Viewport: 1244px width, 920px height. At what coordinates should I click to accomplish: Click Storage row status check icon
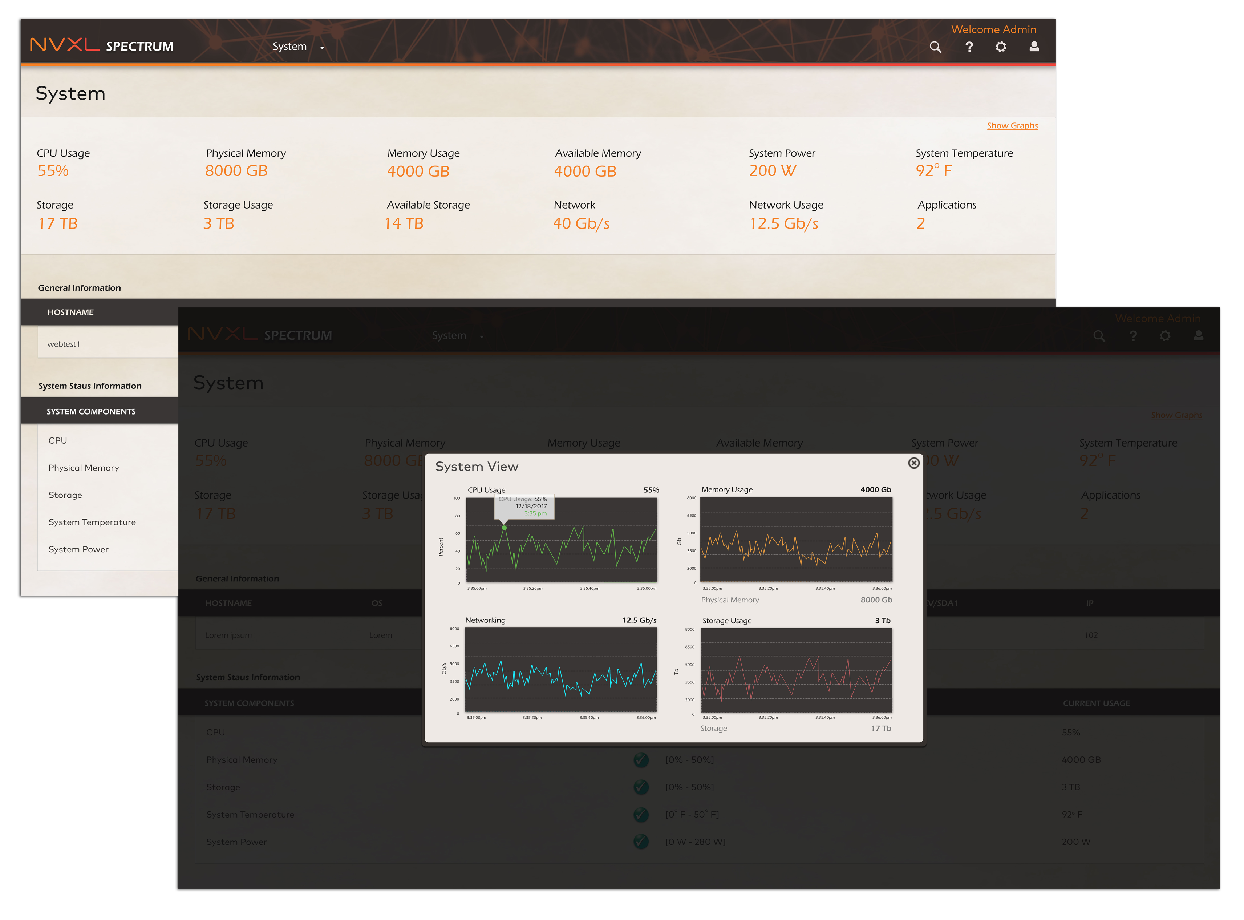641,787
